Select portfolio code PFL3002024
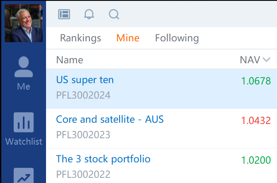Screen dimensions: 277x183 83,95
